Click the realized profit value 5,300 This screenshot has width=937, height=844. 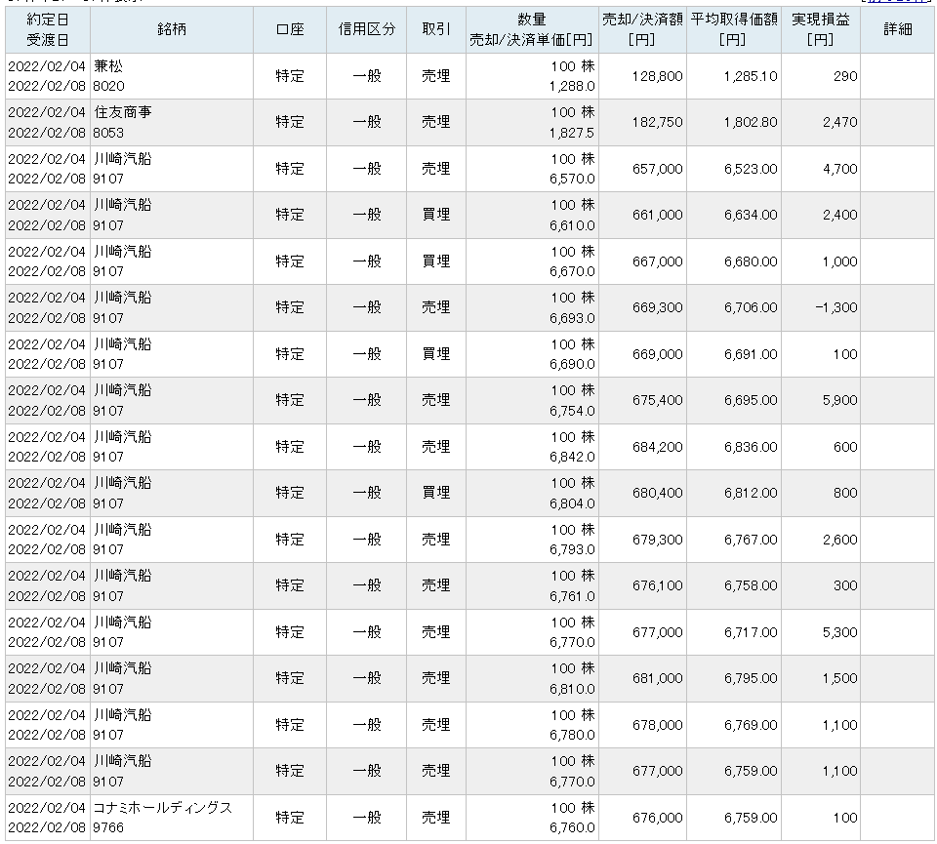tap(840, 632)
